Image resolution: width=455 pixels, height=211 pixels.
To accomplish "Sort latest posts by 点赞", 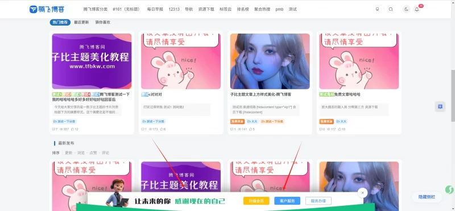I will click(x=93, y=153).
